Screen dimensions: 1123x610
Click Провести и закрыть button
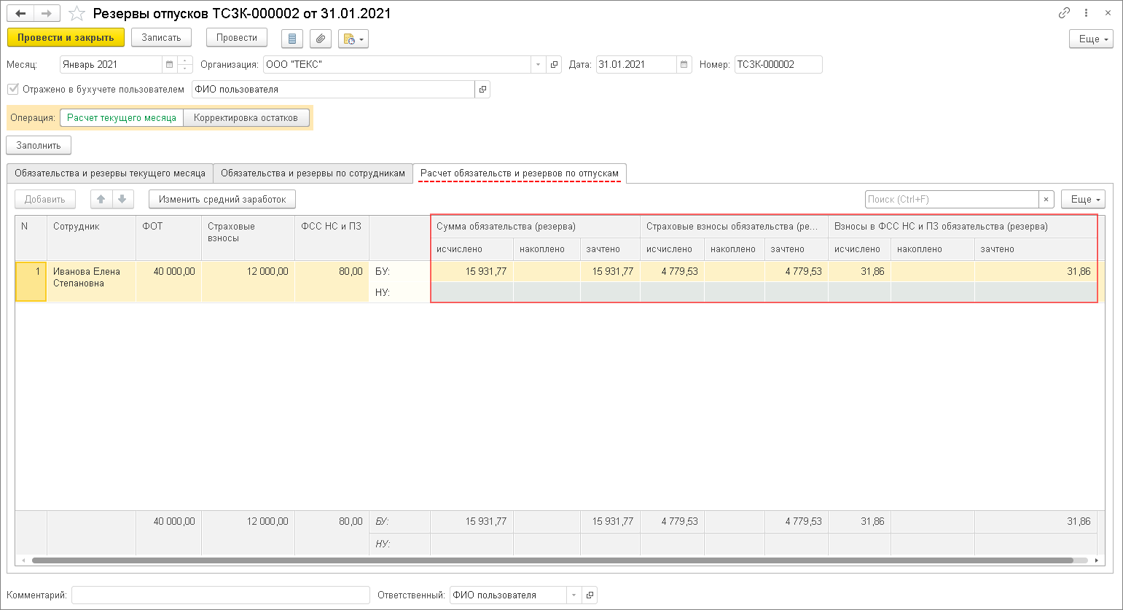click(66, 38)
